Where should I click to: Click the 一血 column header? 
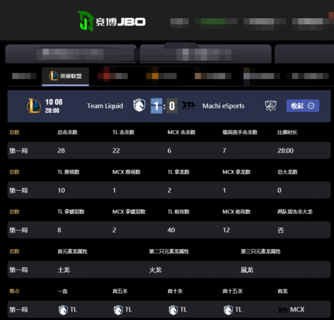pos(63,291)
